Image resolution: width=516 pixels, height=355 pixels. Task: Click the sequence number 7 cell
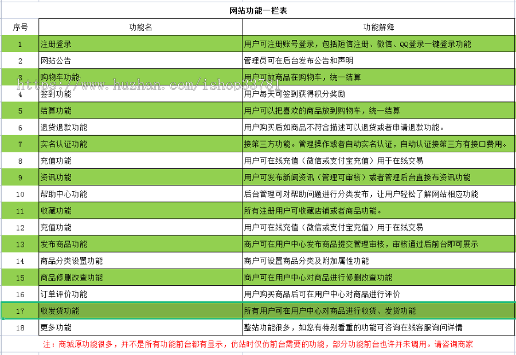(x=20, y=144)
